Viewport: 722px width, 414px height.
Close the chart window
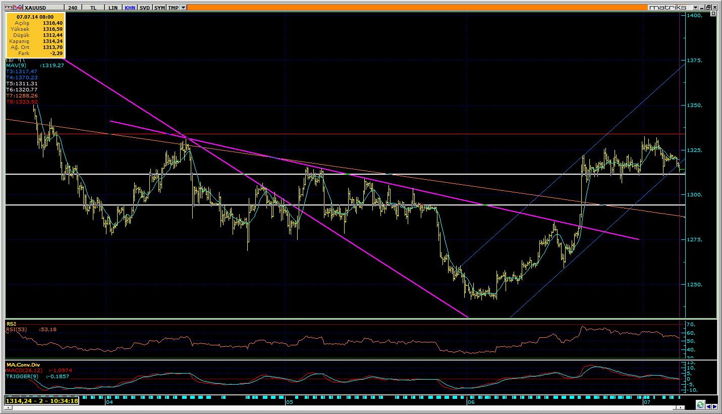pos(714,8)
